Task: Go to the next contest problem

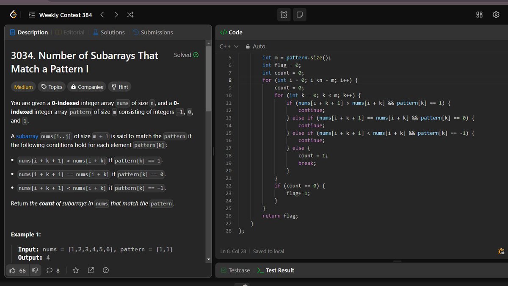Action: point(116,15)
